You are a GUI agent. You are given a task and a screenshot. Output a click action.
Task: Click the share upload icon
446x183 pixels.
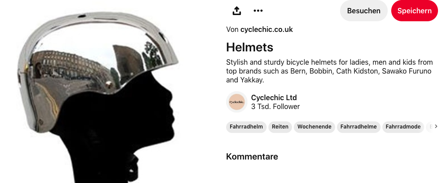[x=237, y=11]
